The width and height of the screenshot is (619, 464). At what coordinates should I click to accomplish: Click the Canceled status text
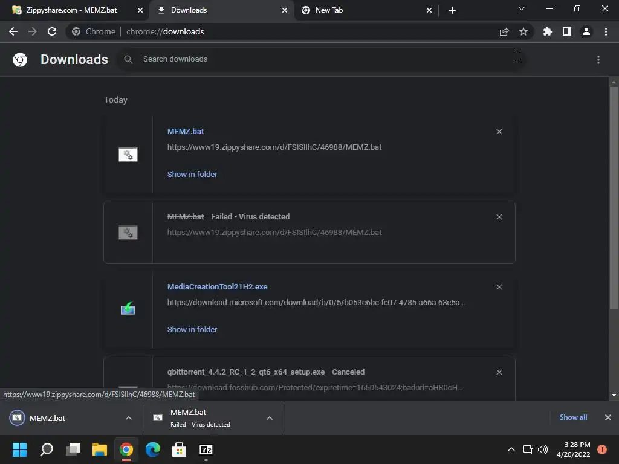(x=348, y=372)
